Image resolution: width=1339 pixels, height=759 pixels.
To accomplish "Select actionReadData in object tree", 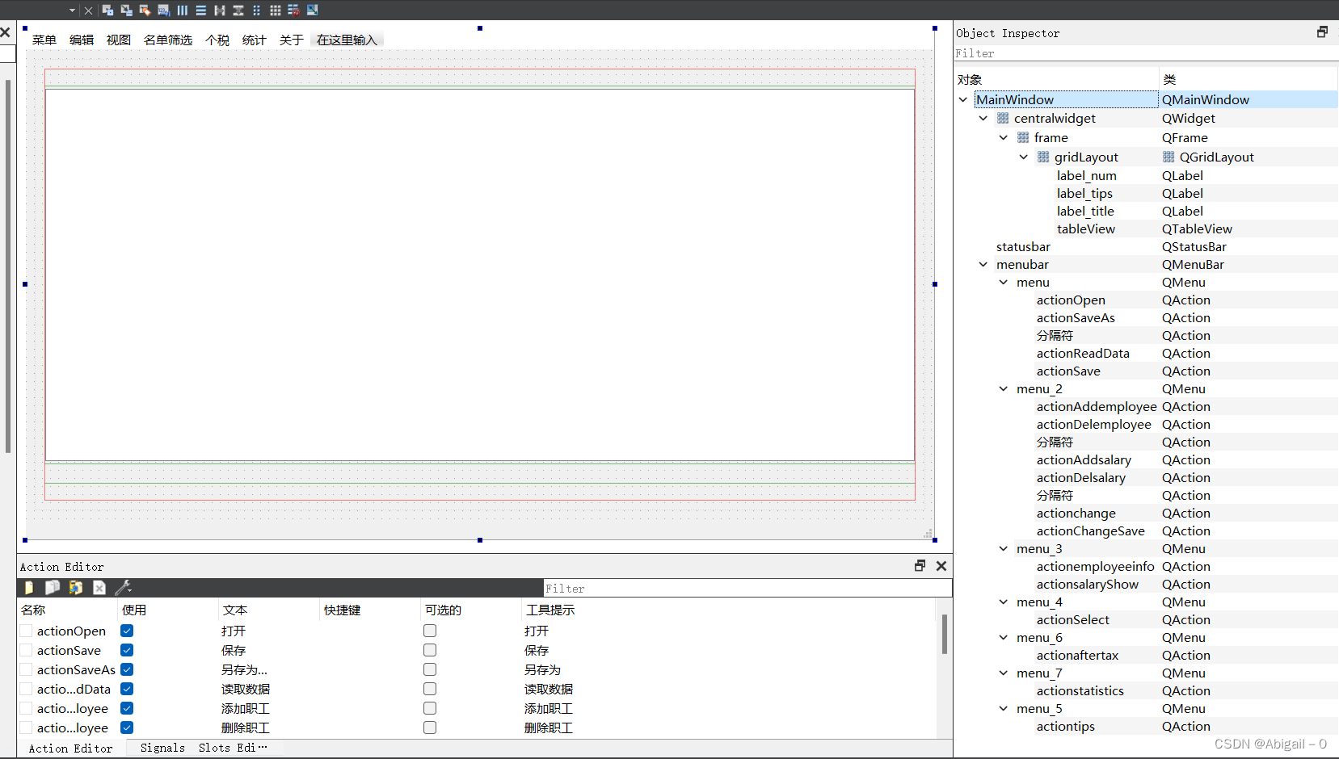I will click(x=1083, y=354).
